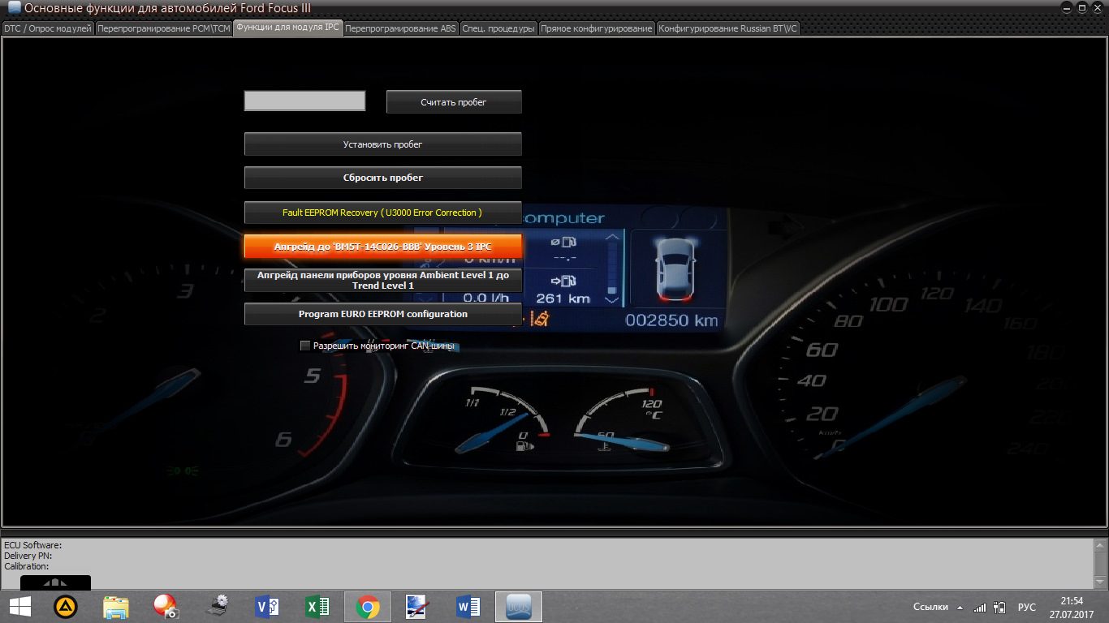Upgrade panel from Ambient Level 1 to Trend
Image resolution: width=1109 pixels, height=623 pixels.
382,281
